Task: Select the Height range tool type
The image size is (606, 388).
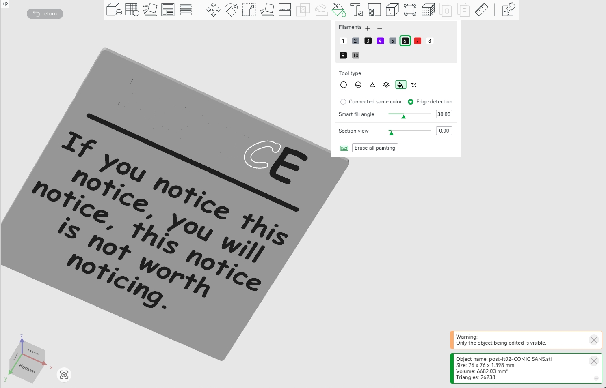Action: 386,85
